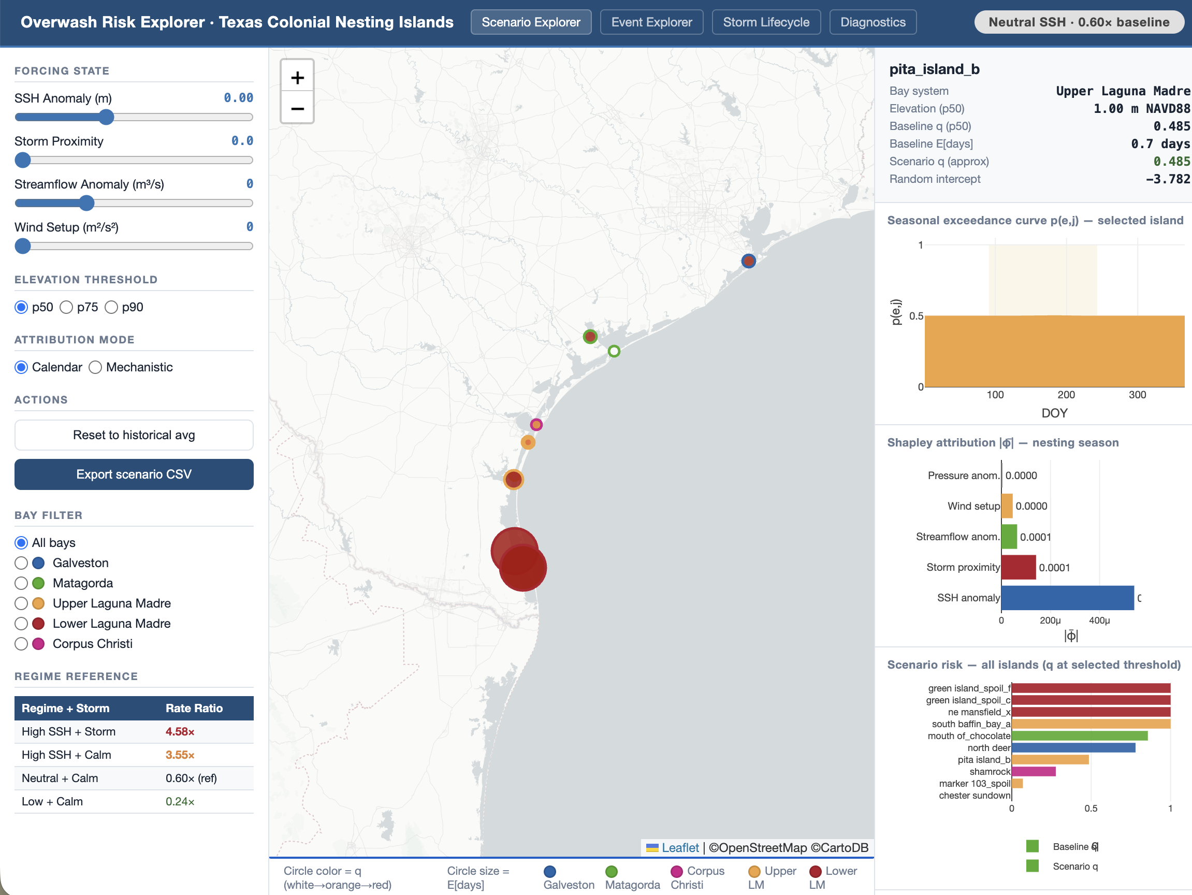The width and height of the screenshot is (1192, 895).
Task: Click the pita_island_b panel title
Action: pyautogui.click(x=935, y=69)
